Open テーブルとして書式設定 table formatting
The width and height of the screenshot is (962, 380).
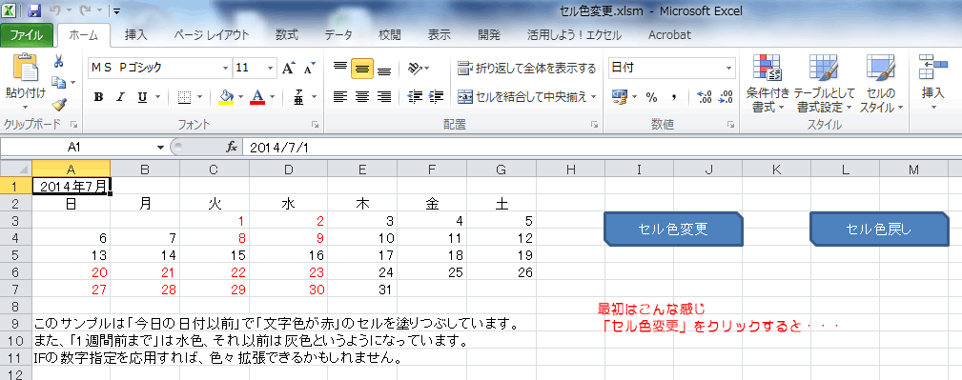(824, 84)
